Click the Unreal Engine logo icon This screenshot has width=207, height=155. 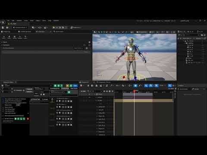[x=3, y=22]
